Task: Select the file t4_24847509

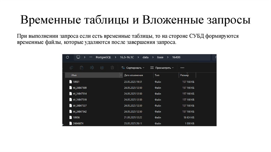Action: tap(80, 88)
